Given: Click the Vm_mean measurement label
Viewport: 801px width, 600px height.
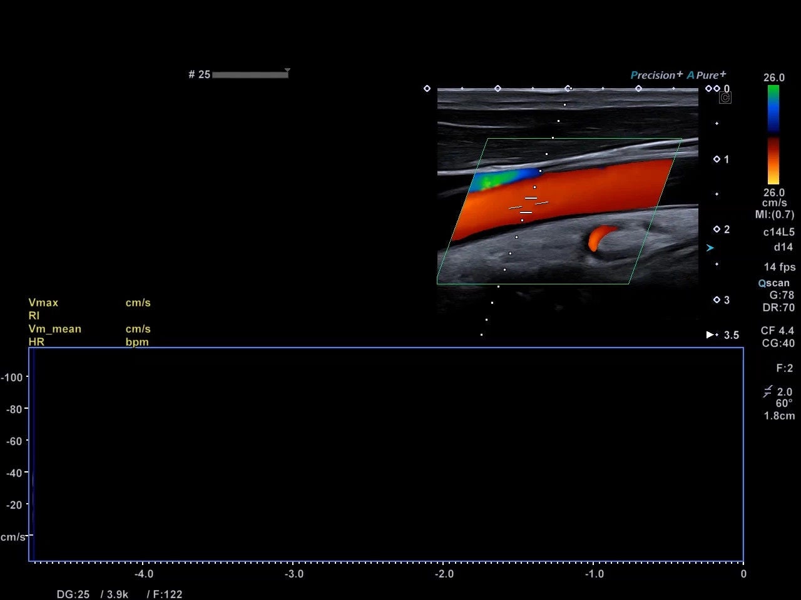Looking at the screenshot, I should point(54,329).
